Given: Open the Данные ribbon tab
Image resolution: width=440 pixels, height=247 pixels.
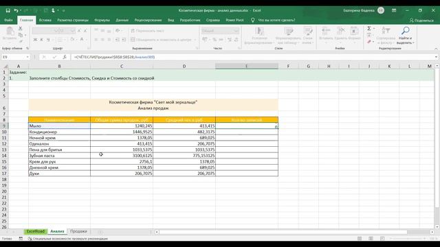Looking at the screenshot, I should click(122, 20).
